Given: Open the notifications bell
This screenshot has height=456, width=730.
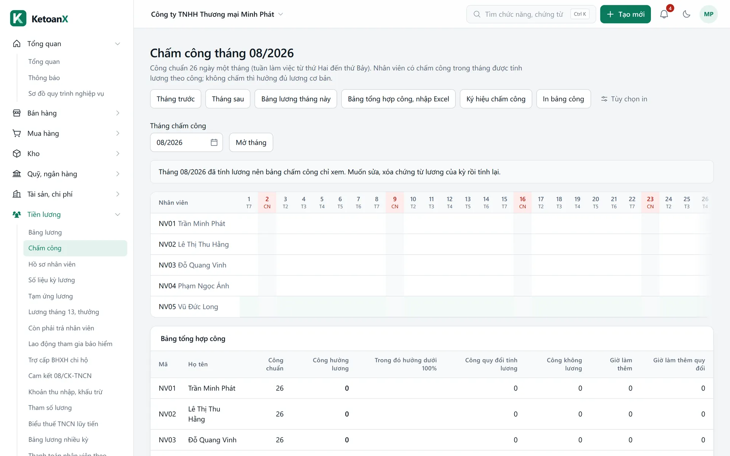Looking at the screenshot, I should [664, 14].
